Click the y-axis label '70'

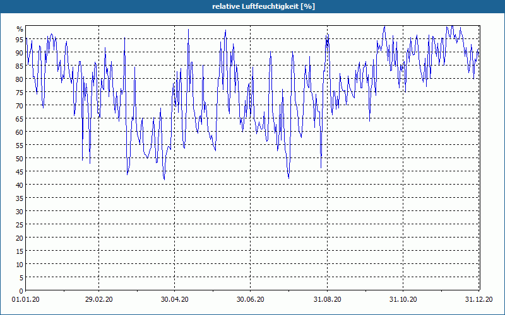20,106
